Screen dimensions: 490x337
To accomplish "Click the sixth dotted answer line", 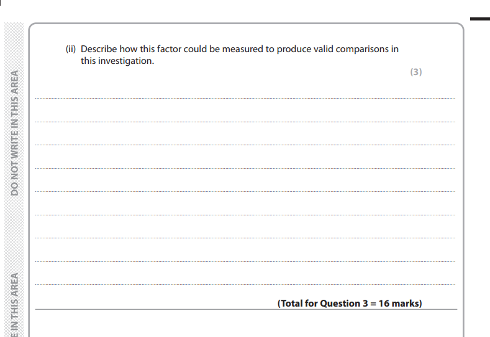I will (x=245, y=215).
